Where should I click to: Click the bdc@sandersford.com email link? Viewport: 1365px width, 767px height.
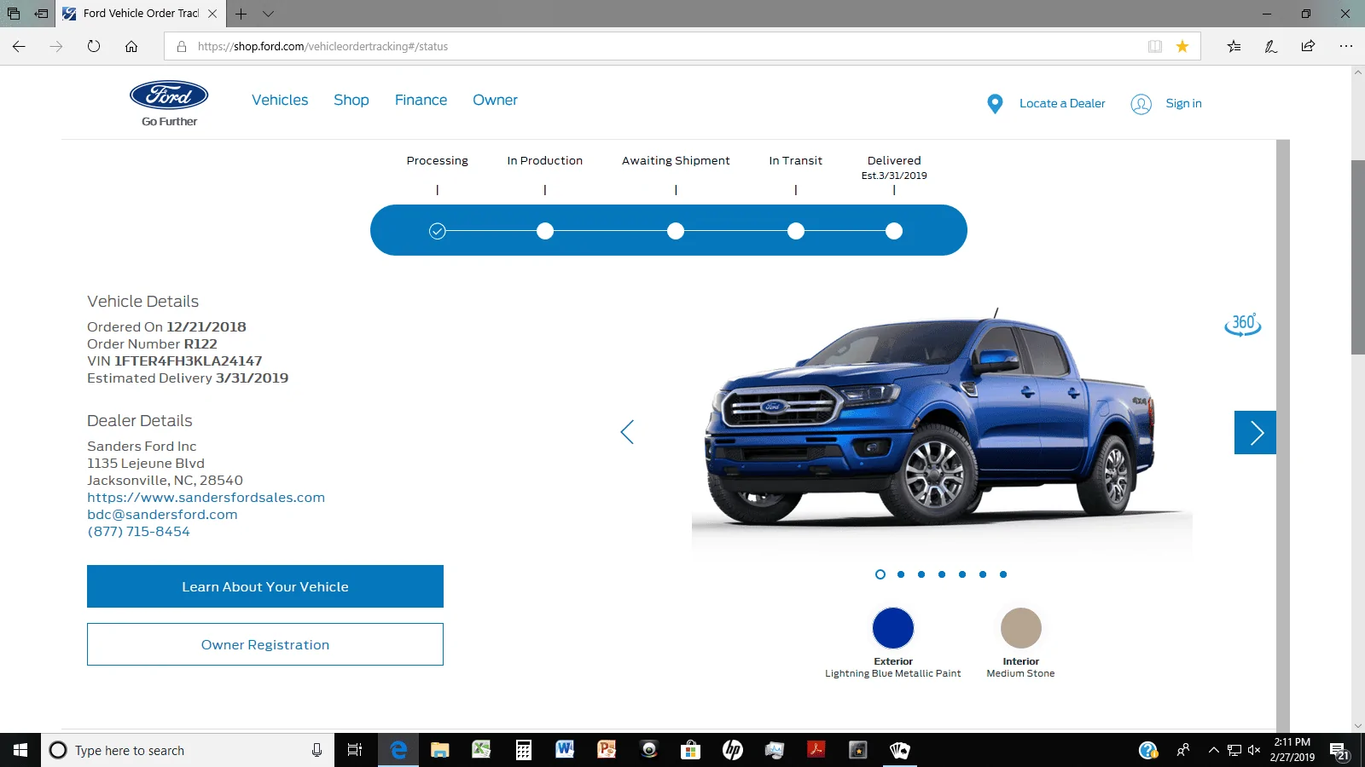[x=162, y=515]
